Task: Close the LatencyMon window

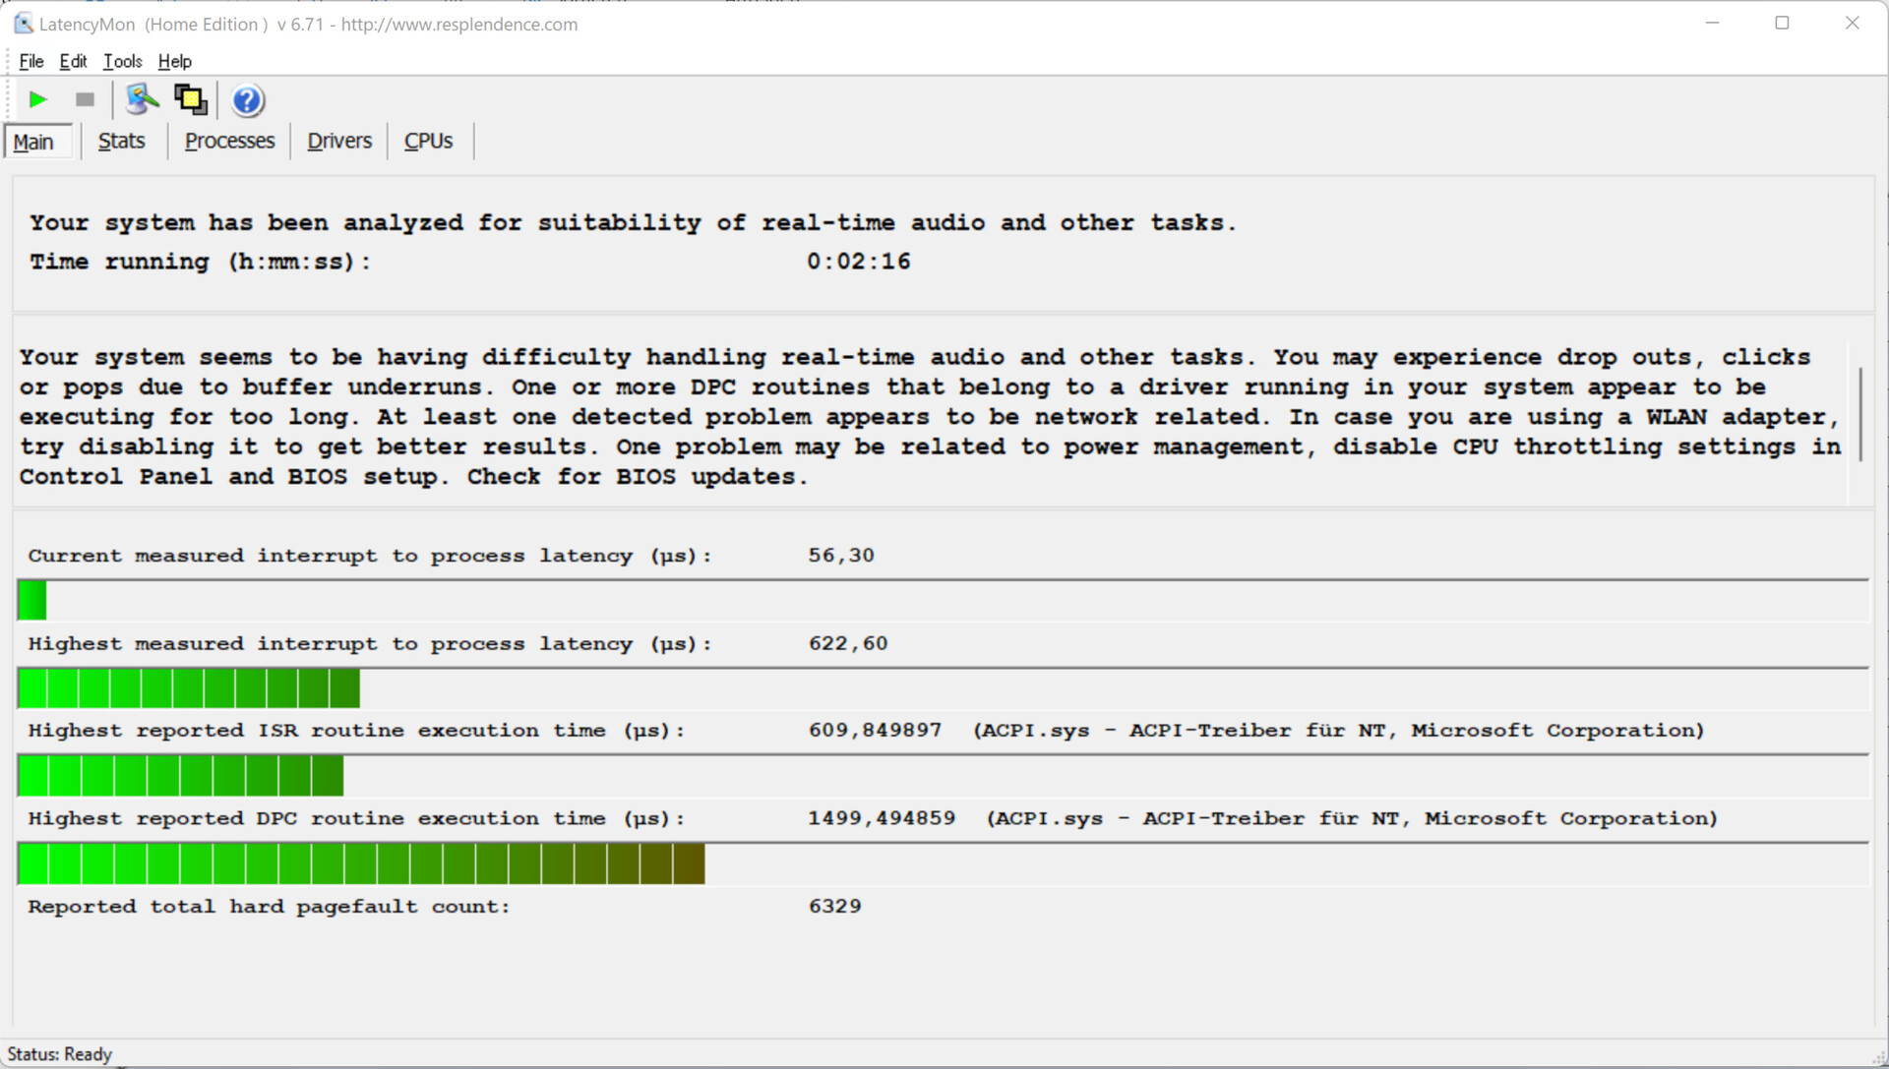Action: coord(1852,23)
